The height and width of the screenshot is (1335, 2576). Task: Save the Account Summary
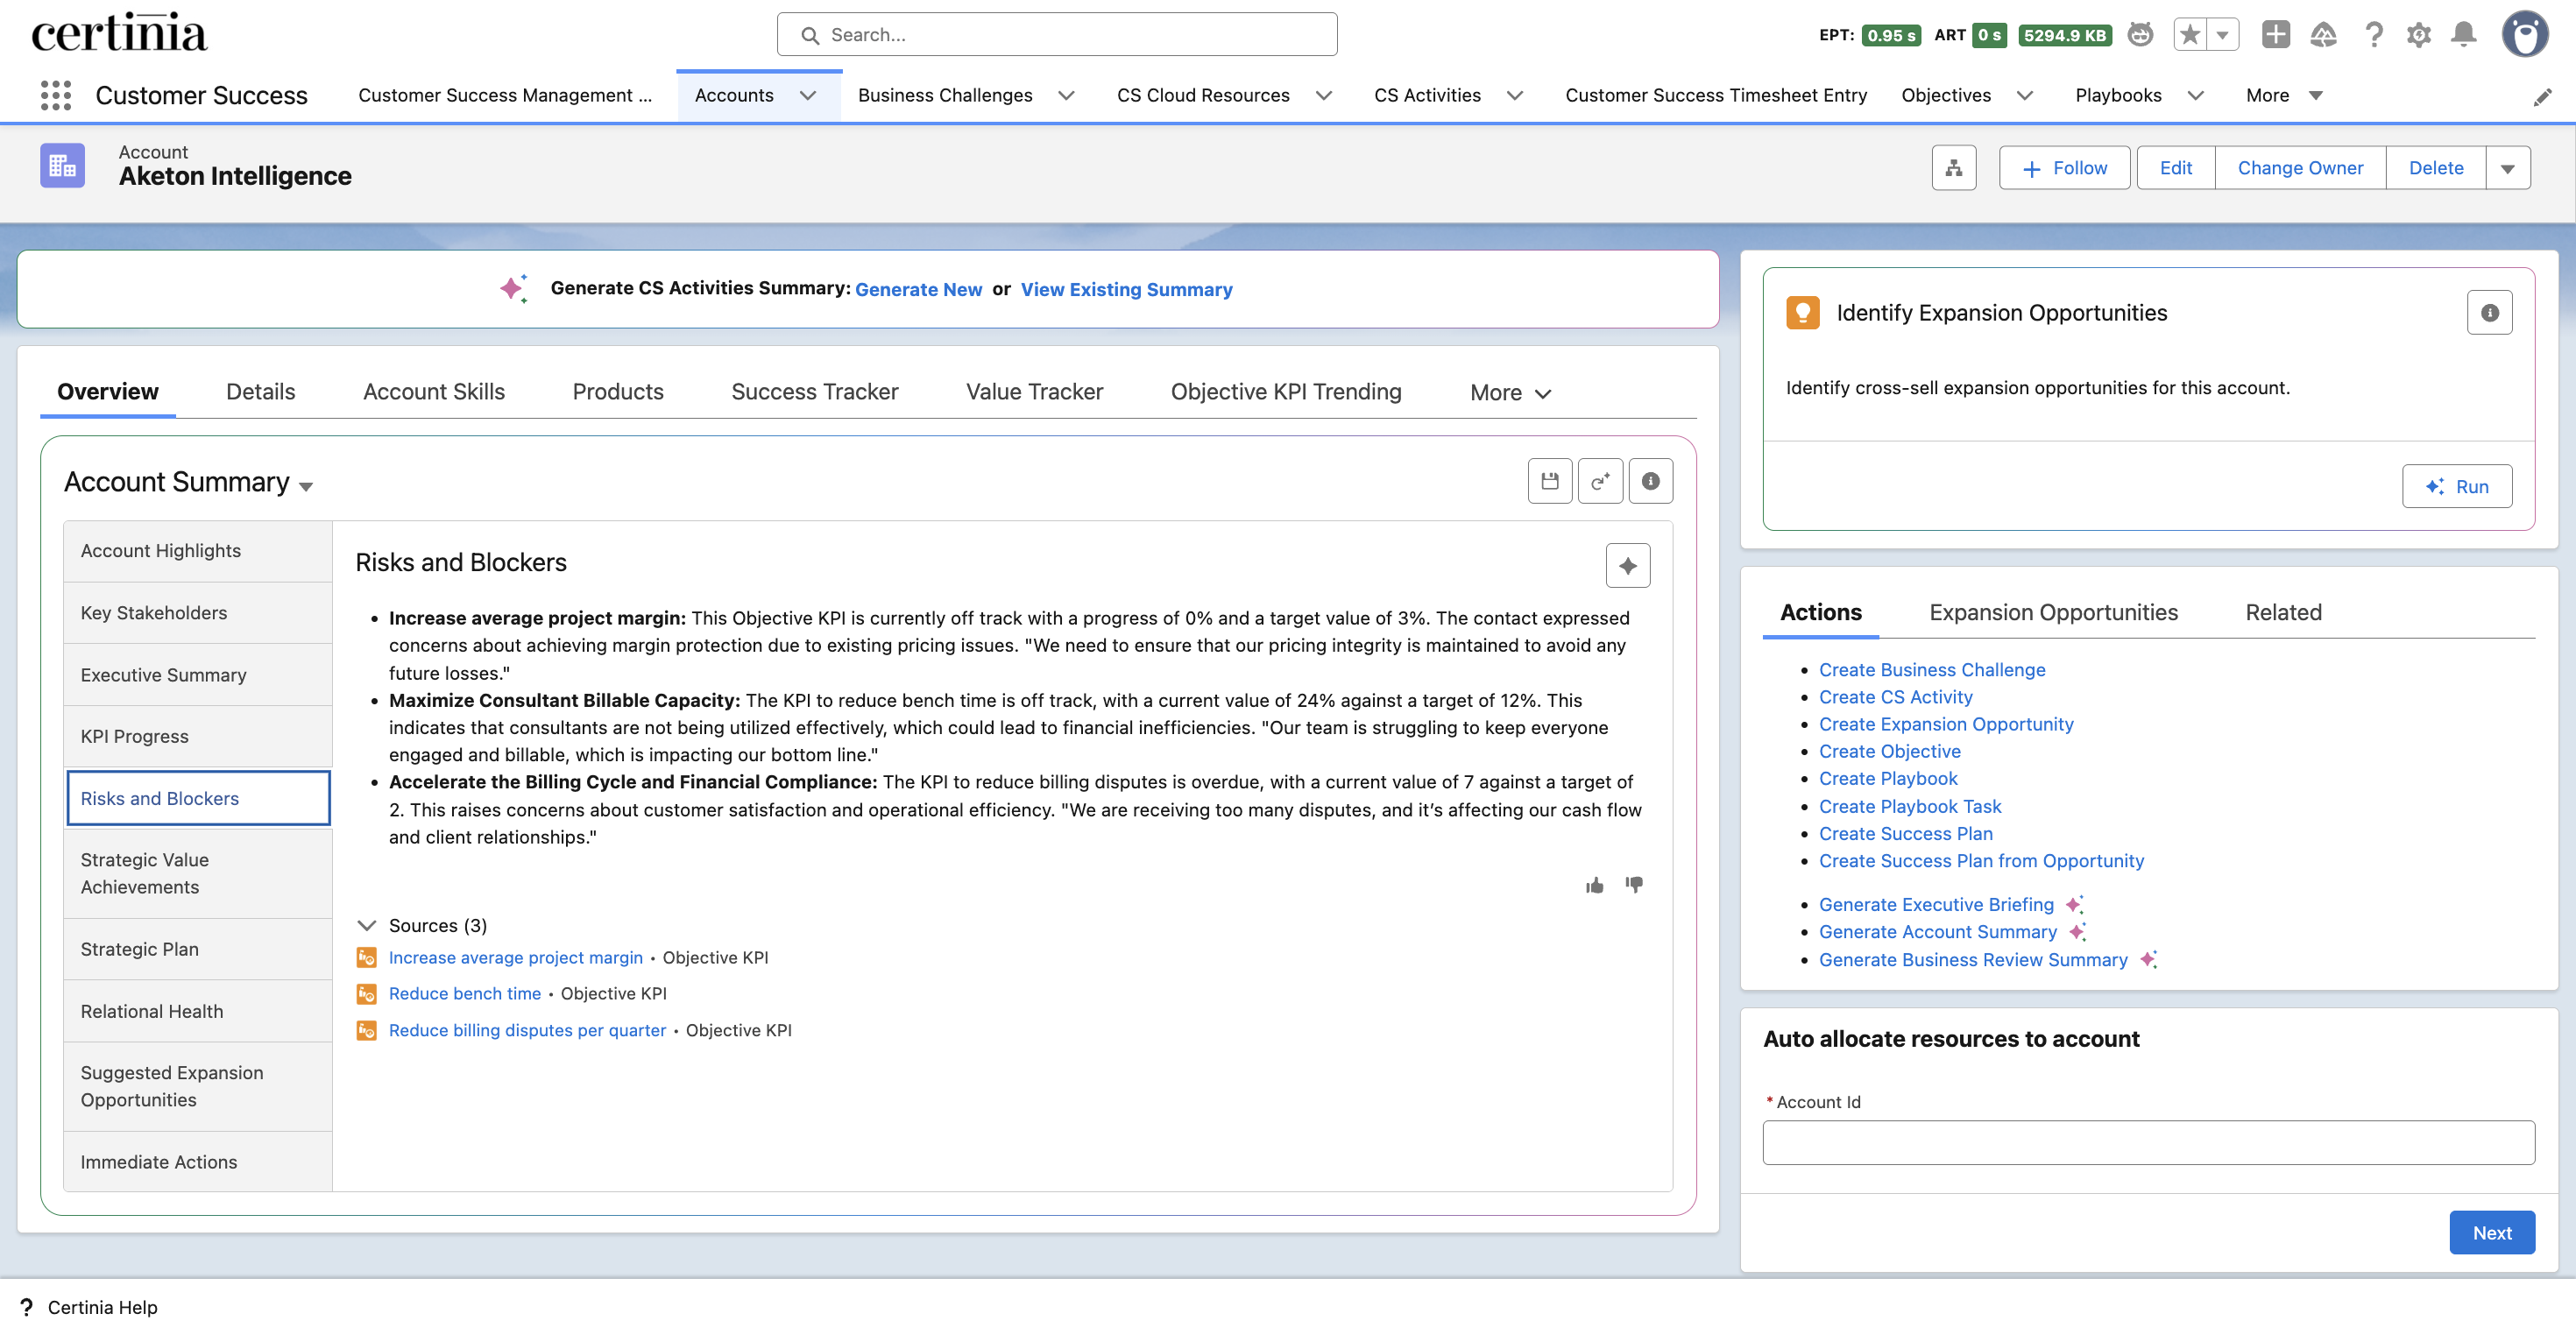coord(1550,482)
